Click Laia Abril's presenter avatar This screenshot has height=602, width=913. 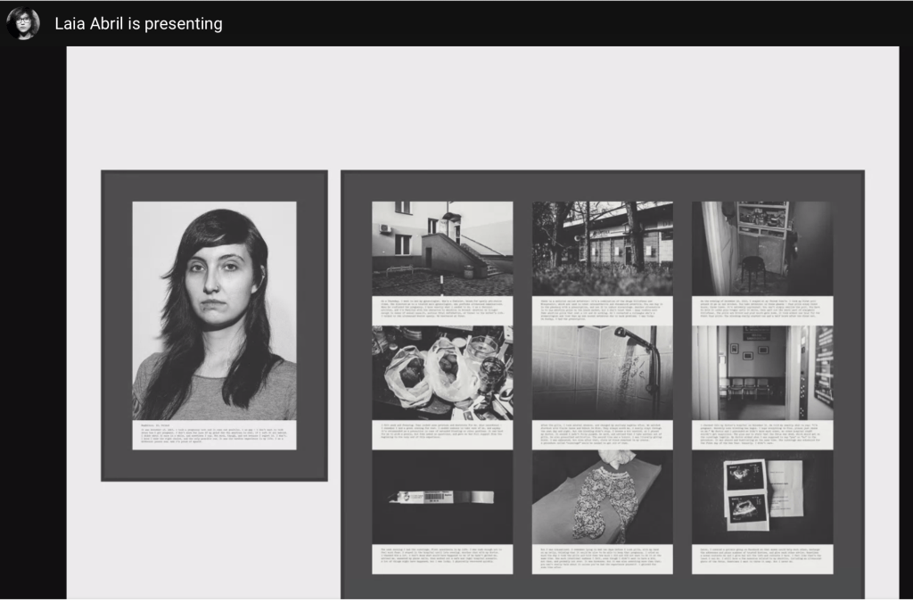point(23,23)
